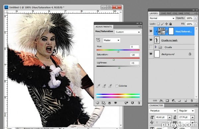Select the targeted adjustment hand tool
The height and width of the screenshot is (129, 199).
[x=98, y=40]
